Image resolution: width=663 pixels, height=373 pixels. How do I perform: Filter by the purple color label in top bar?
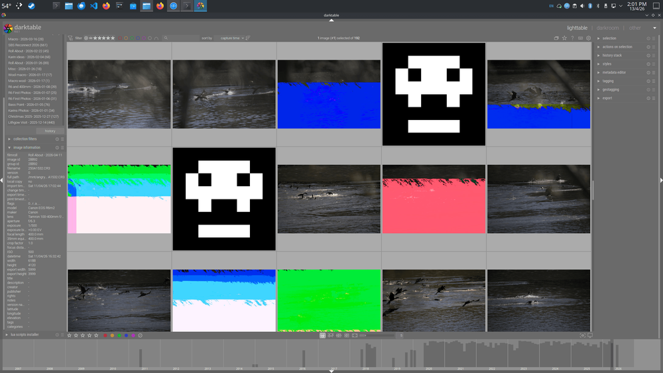144,38
